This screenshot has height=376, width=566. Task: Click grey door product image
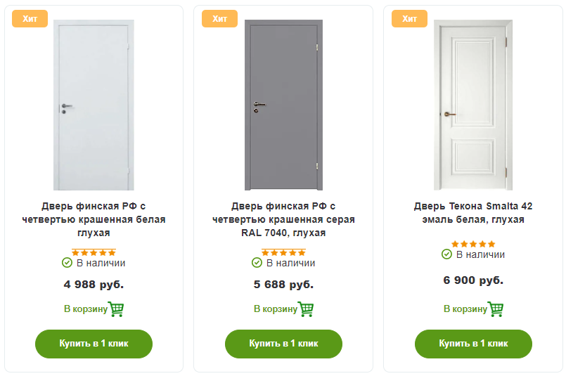pos(283,105)
